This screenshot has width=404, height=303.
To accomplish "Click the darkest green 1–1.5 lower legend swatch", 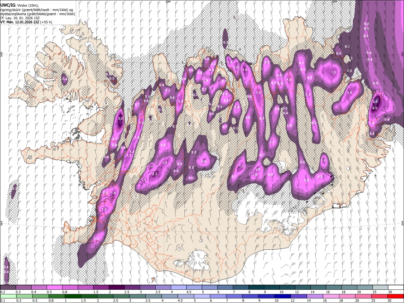I will pyautogui.click(x=73, y=296).
